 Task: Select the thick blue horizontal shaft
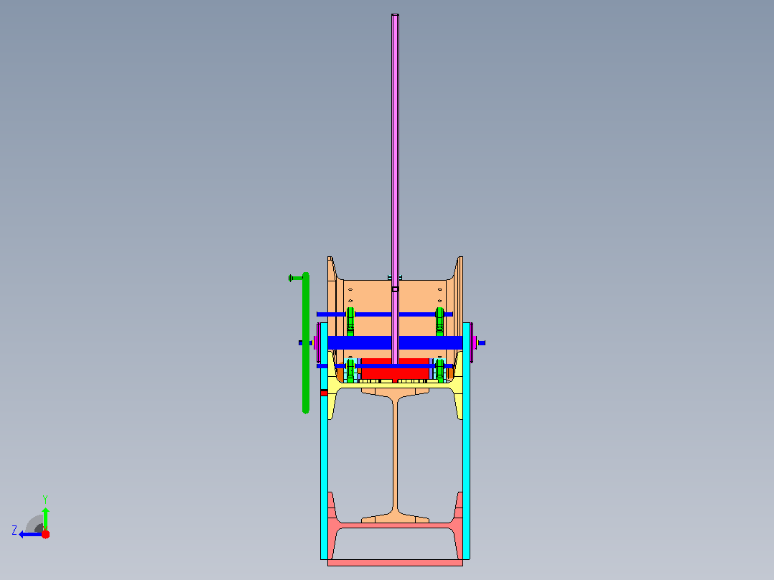[x=395, y=342]
